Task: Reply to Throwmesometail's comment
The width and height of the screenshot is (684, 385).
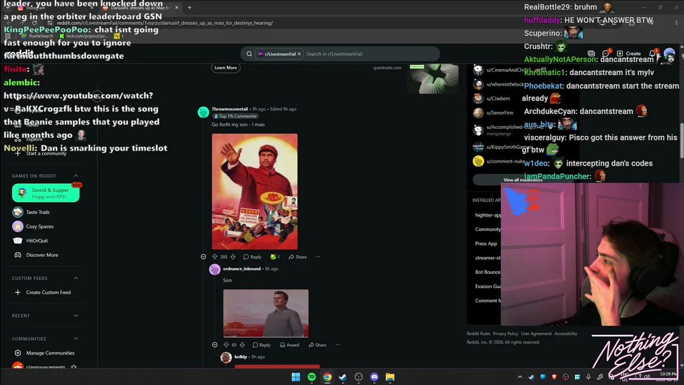Action: [252, 257]
